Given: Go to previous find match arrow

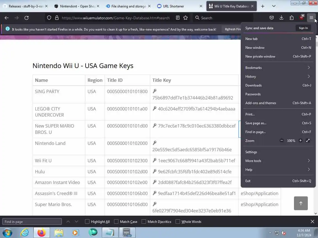Looking at the screenshot, I should 68,221.
